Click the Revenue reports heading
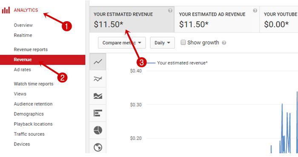 pos(31,49)
